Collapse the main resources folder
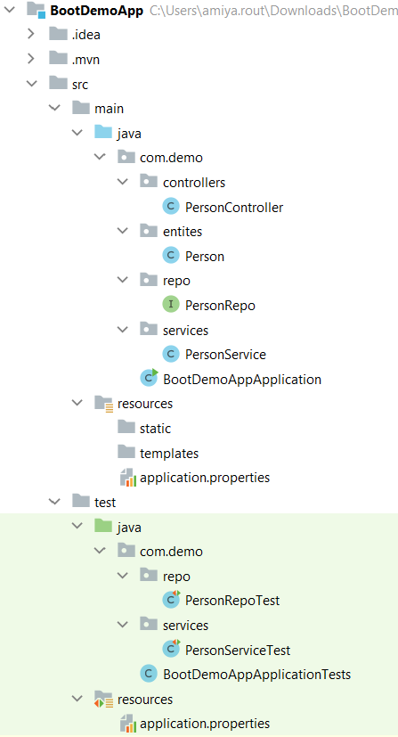Viewport: 398px width, 737px height. pyautogui.click(x=77, y=404)
